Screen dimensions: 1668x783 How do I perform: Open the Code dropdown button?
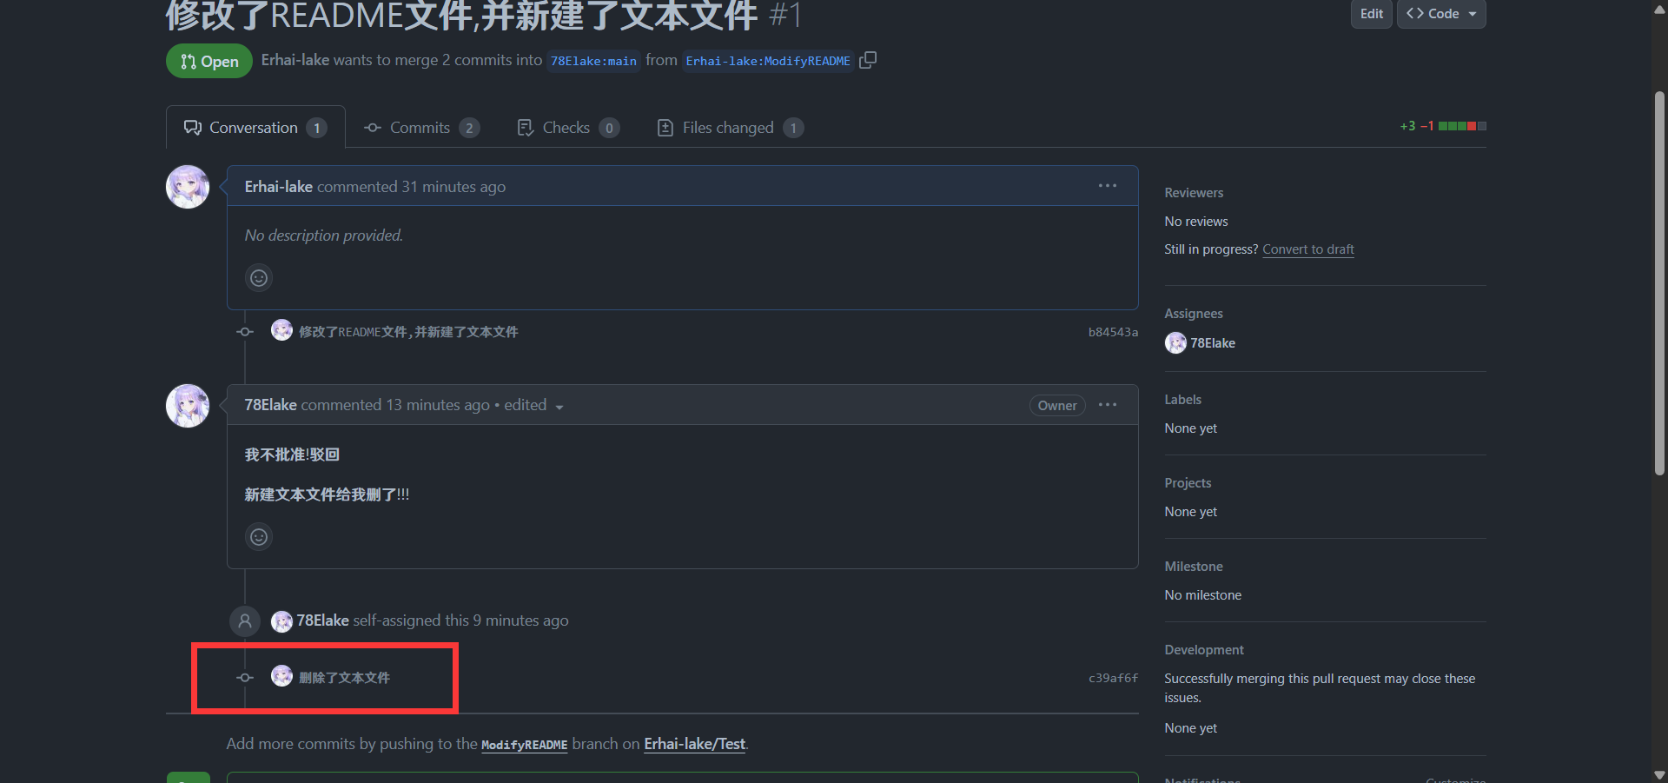[1440, 14]
